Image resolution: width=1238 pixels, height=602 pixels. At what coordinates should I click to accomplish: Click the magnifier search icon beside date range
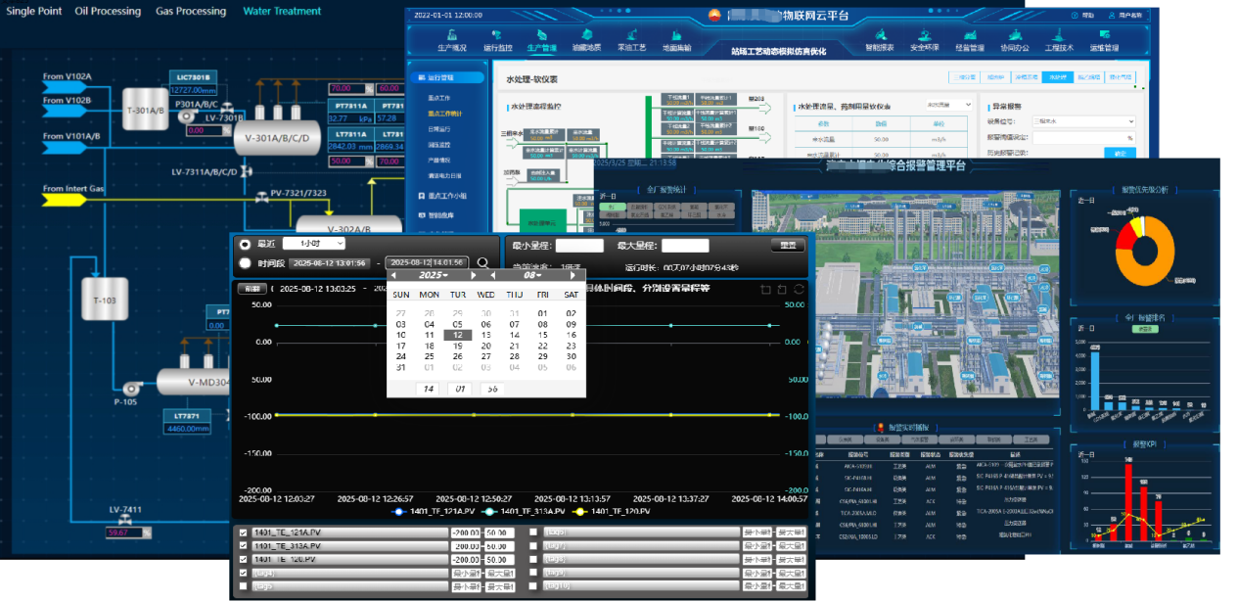point(482,262)
